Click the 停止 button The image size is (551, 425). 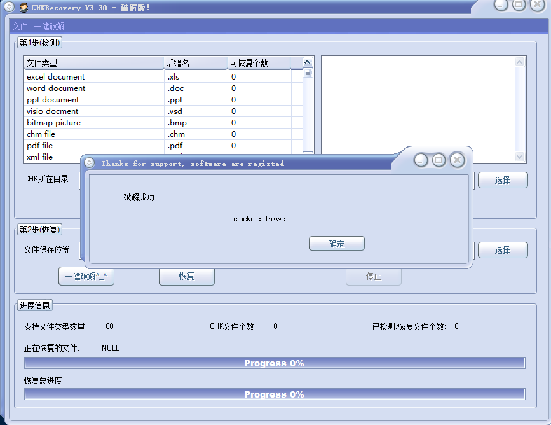tap(374, 277)
